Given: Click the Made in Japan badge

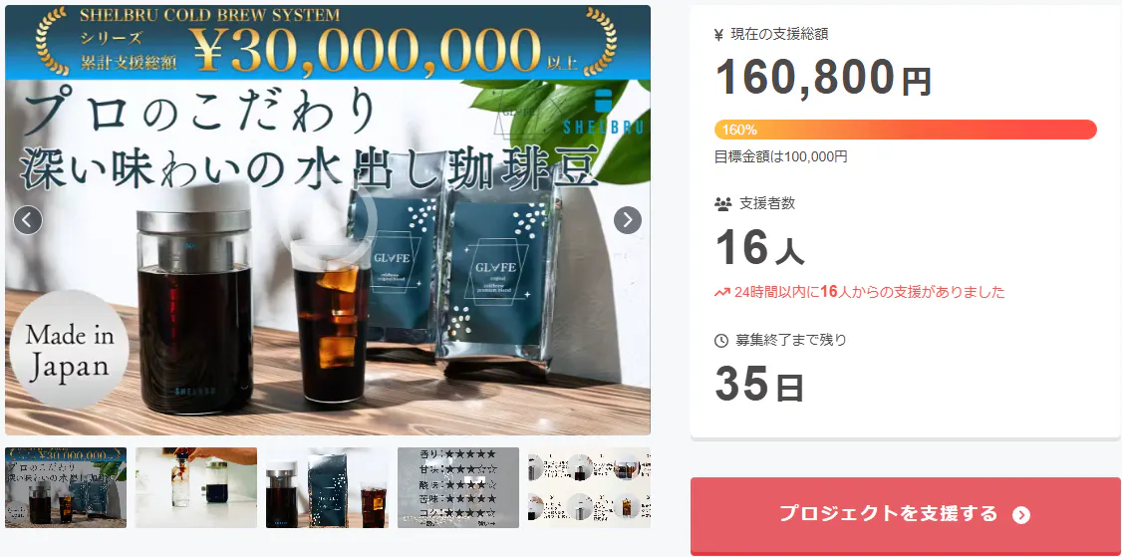Looking at the screenshot, I should tap(70, 350).
